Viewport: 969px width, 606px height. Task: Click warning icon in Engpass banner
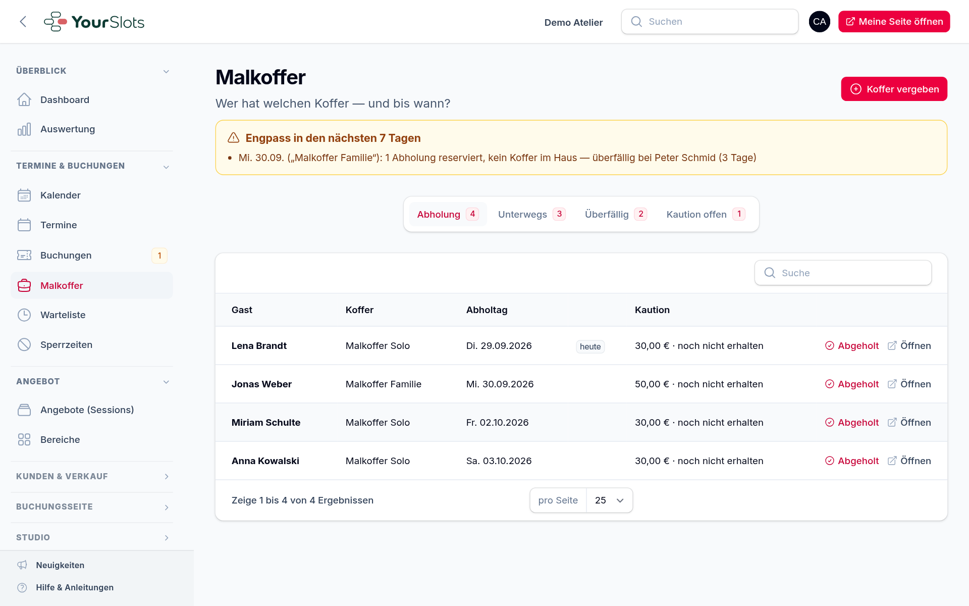coord(233,138)
